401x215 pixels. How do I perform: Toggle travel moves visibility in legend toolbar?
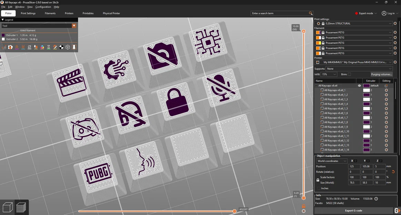[4, 47]
